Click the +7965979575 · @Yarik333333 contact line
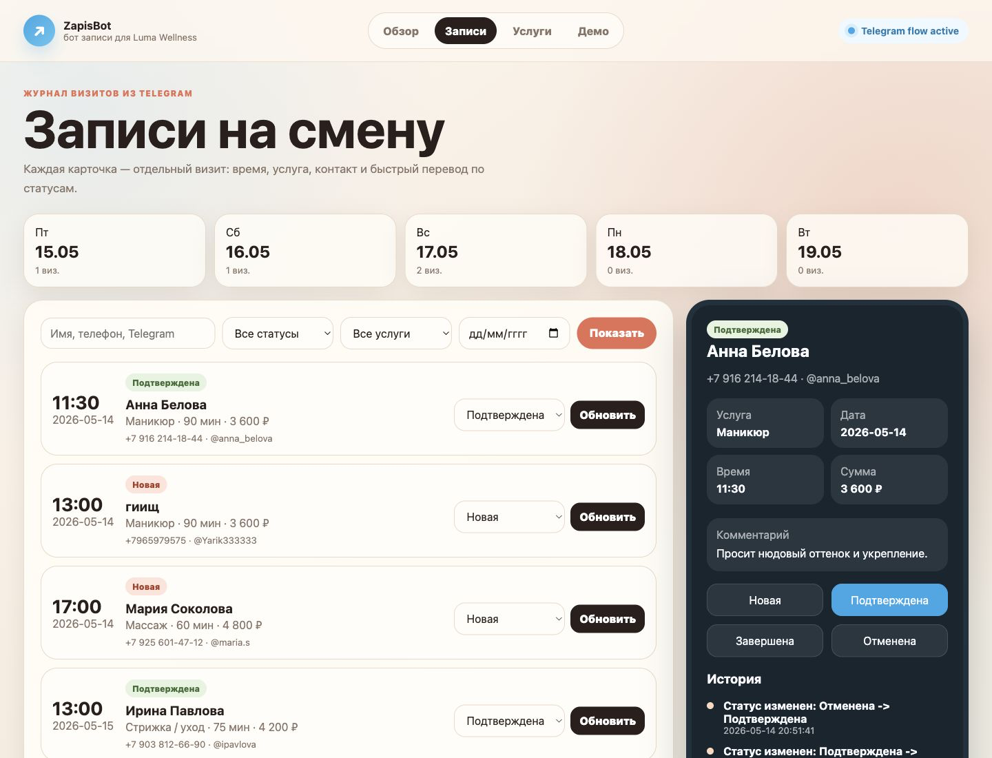The width and height of the screenshot is (992, 758). [x=191, y=540]
